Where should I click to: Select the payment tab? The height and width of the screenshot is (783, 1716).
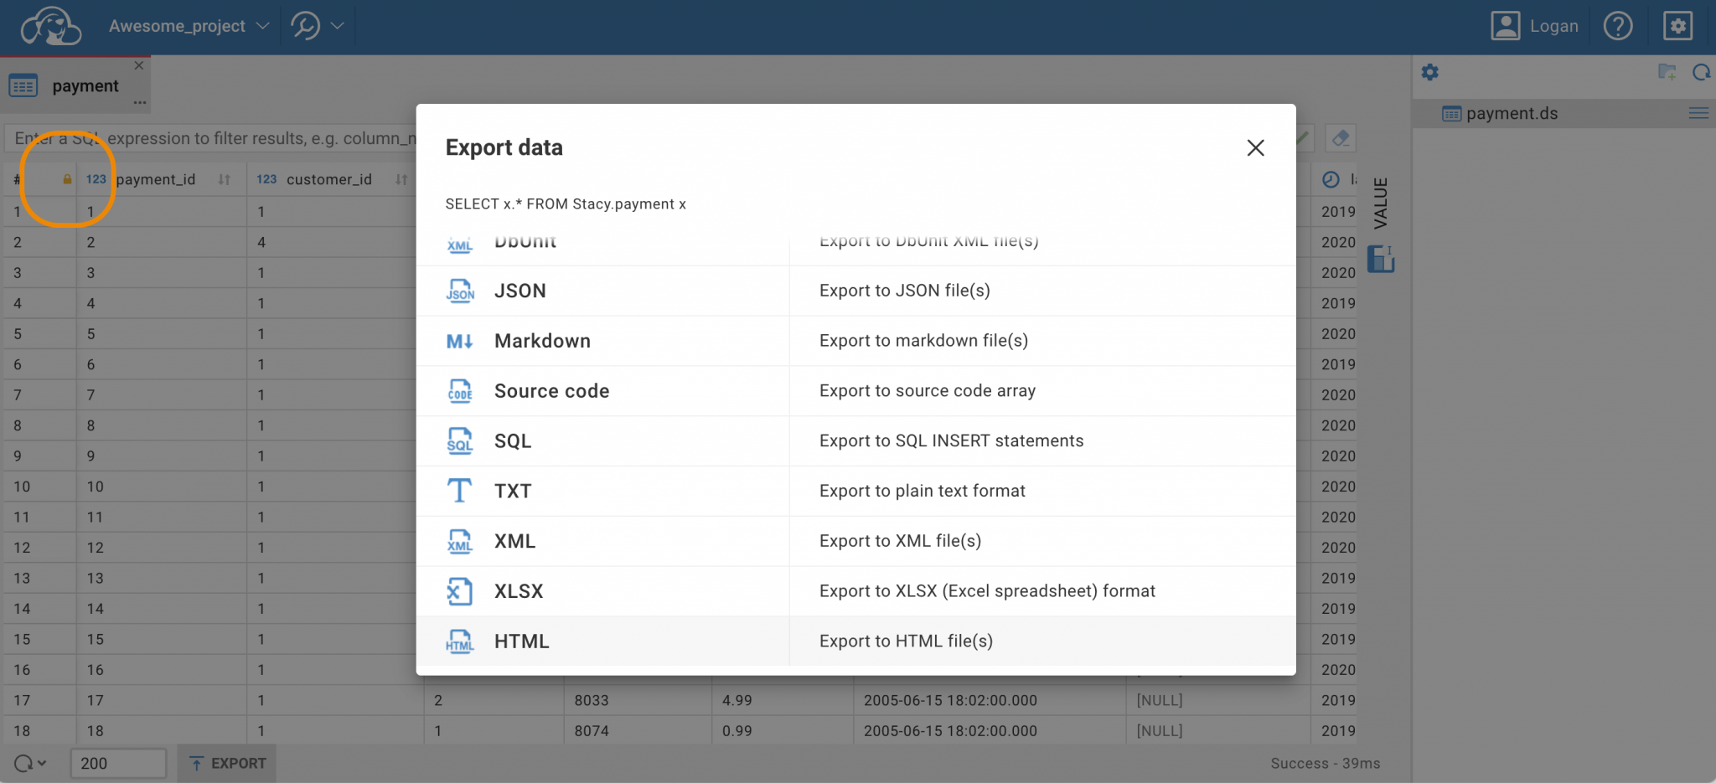tap(84, 85)
